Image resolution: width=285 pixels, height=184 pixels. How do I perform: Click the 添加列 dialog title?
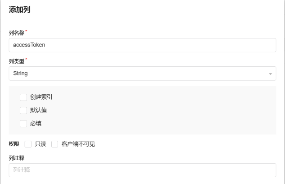[20, 10]
